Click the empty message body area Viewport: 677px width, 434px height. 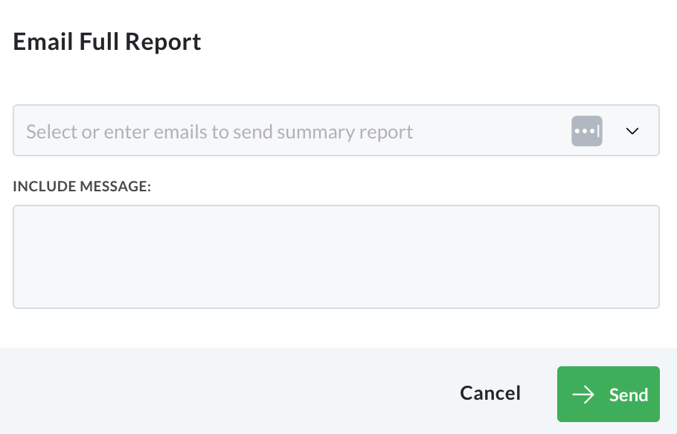click(x=336, y=257)
